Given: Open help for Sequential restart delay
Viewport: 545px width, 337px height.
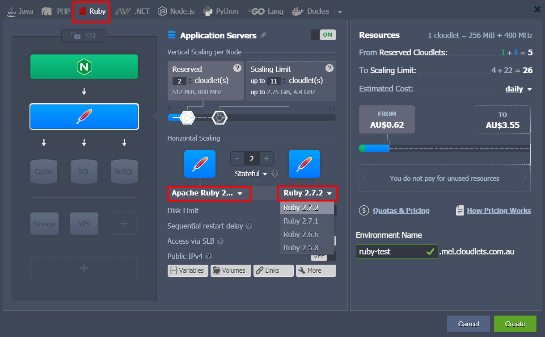Looking at the screenshot, I should pos(249,226).
